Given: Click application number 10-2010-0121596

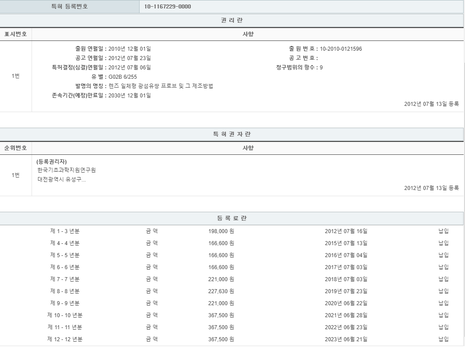Looking at the screenshot, I should point(341,49).
